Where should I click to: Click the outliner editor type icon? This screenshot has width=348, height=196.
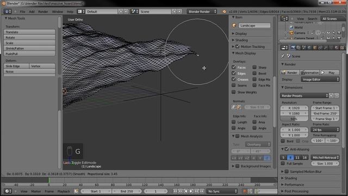tap(284, 19)
